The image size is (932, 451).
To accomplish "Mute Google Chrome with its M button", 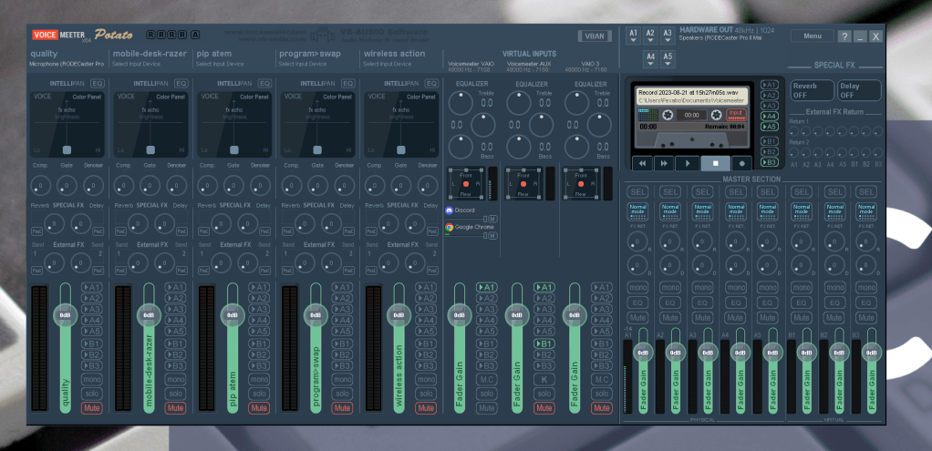I will pos(492,236).
